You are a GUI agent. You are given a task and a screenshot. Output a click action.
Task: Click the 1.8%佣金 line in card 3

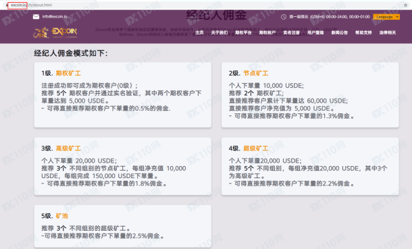point(104,184)
